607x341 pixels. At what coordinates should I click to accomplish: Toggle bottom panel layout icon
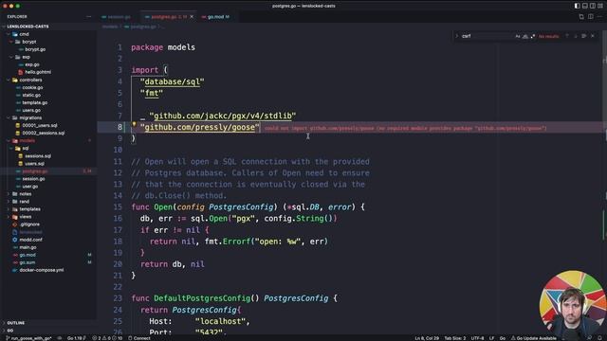click(x=585, y=6)
